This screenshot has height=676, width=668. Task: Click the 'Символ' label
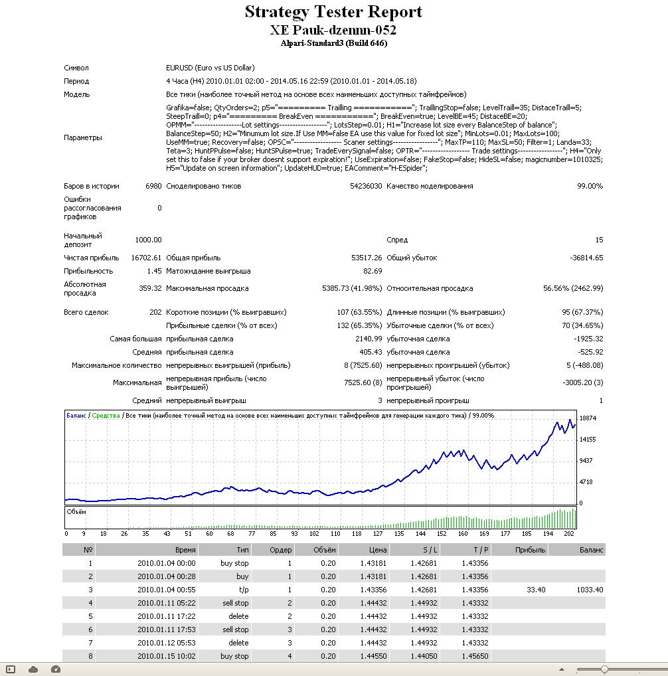coord(76,68)
